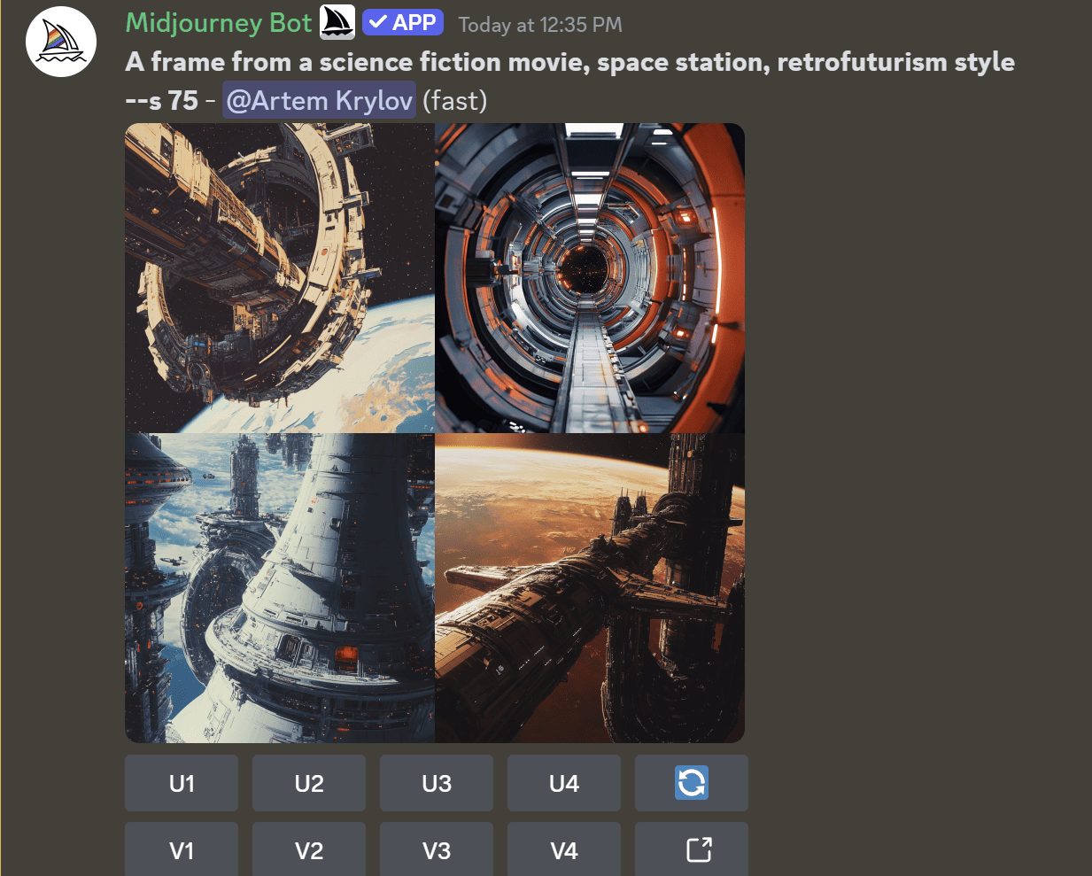The width and height of the screenshot is (1092, 876).
Task: Click the (fast) mode label
Action: [x=455, y=101]
